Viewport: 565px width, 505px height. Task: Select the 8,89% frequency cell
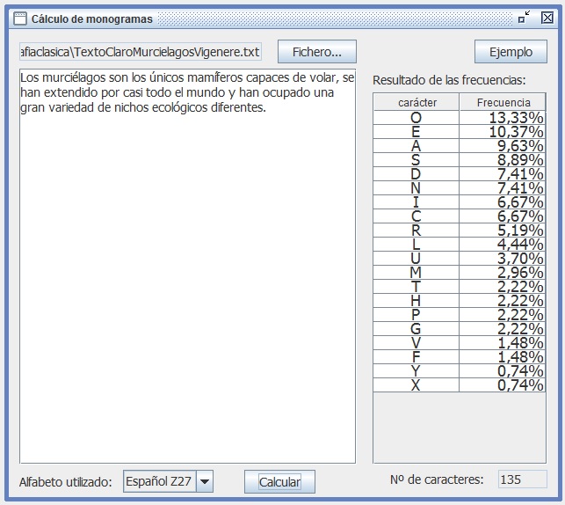tap(503, 160)
